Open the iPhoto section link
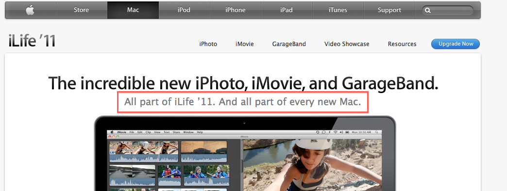 [x=208, y=44]
